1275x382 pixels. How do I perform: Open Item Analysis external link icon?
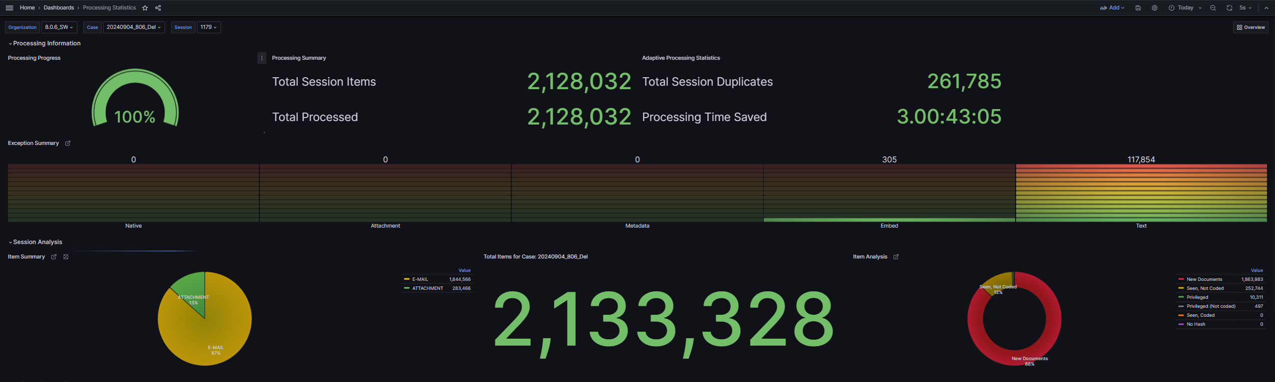click(x=896, y=257)
